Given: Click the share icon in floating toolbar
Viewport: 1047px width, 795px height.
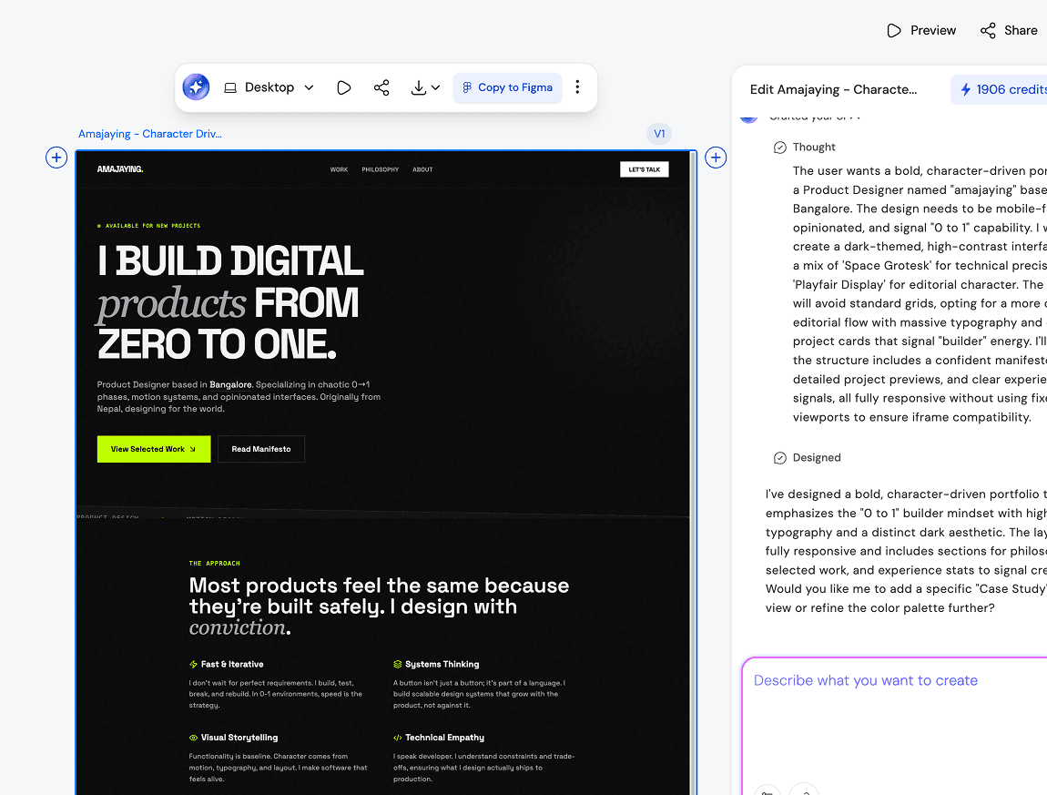Looking at the screenshot, I should [x=381, y=87].
